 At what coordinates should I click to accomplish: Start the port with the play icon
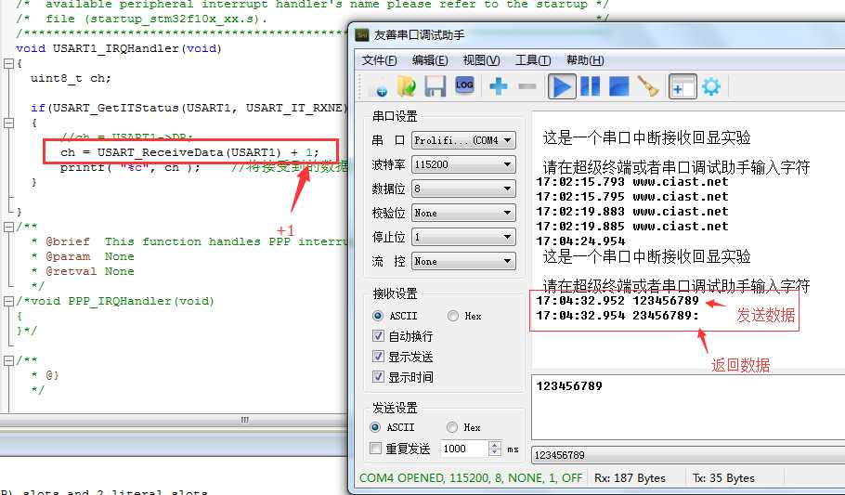[561, 86]
